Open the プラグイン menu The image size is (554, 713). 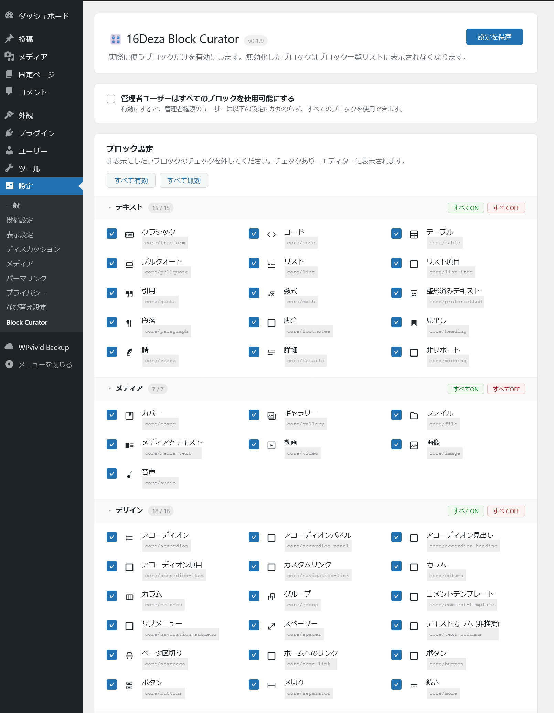(x=41, y=133)
